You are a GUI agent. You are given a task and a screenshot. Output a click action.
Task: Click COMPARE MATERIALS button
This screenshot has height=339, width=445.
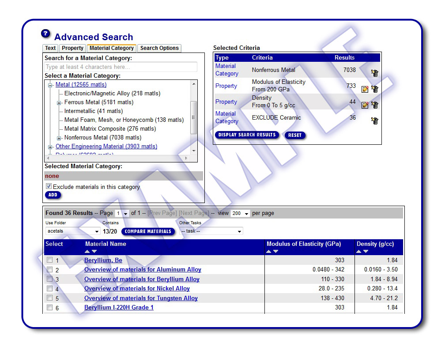(148, 231)
